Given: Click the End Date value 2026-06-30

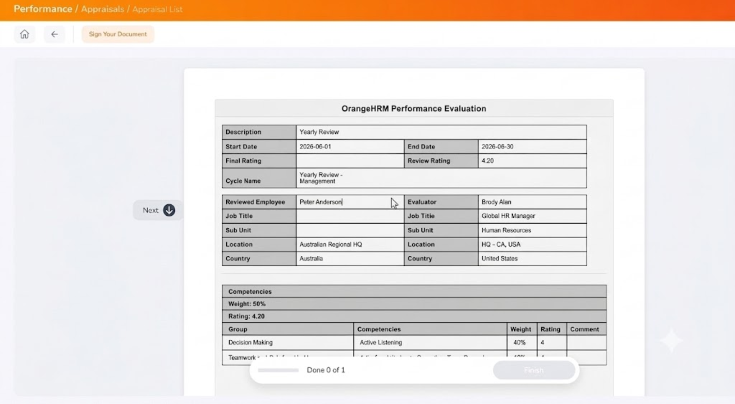Looking at the screenshot, I should click(497, 147).
